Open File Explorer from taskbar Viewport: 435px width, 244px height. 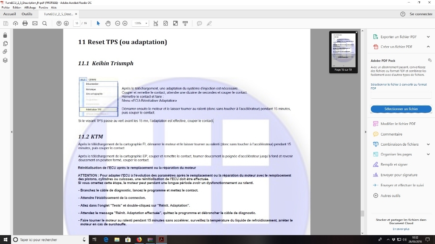117,240
